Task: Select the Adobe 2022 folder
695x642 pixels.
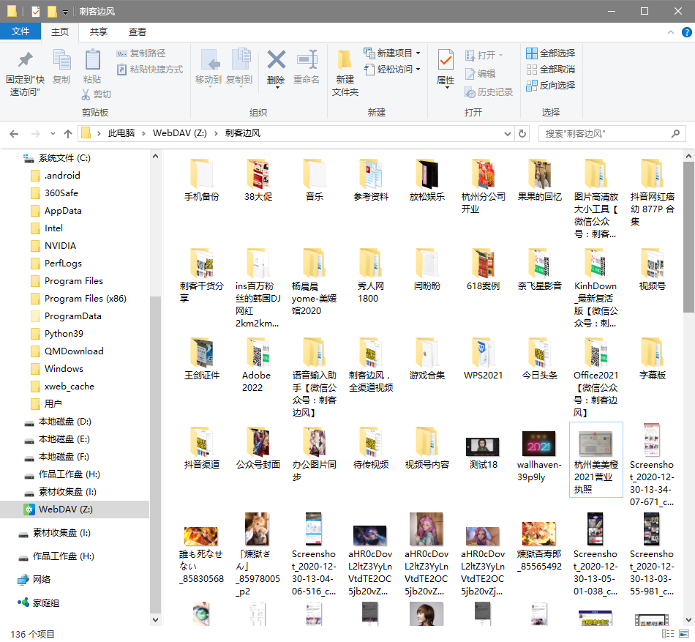Action: [x=258, y=365]
